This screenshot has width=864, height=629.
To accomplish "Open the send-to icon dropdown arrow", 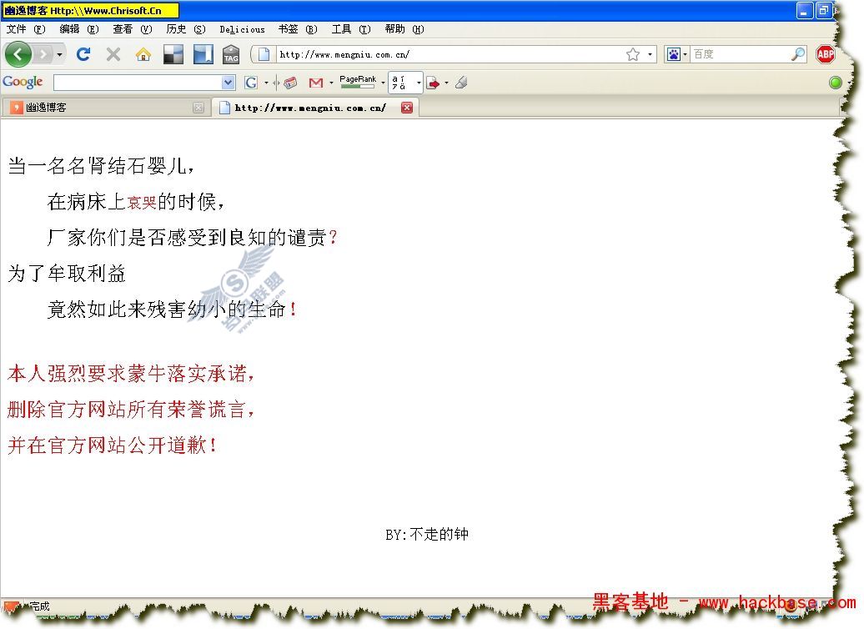I will pos(446,83).
